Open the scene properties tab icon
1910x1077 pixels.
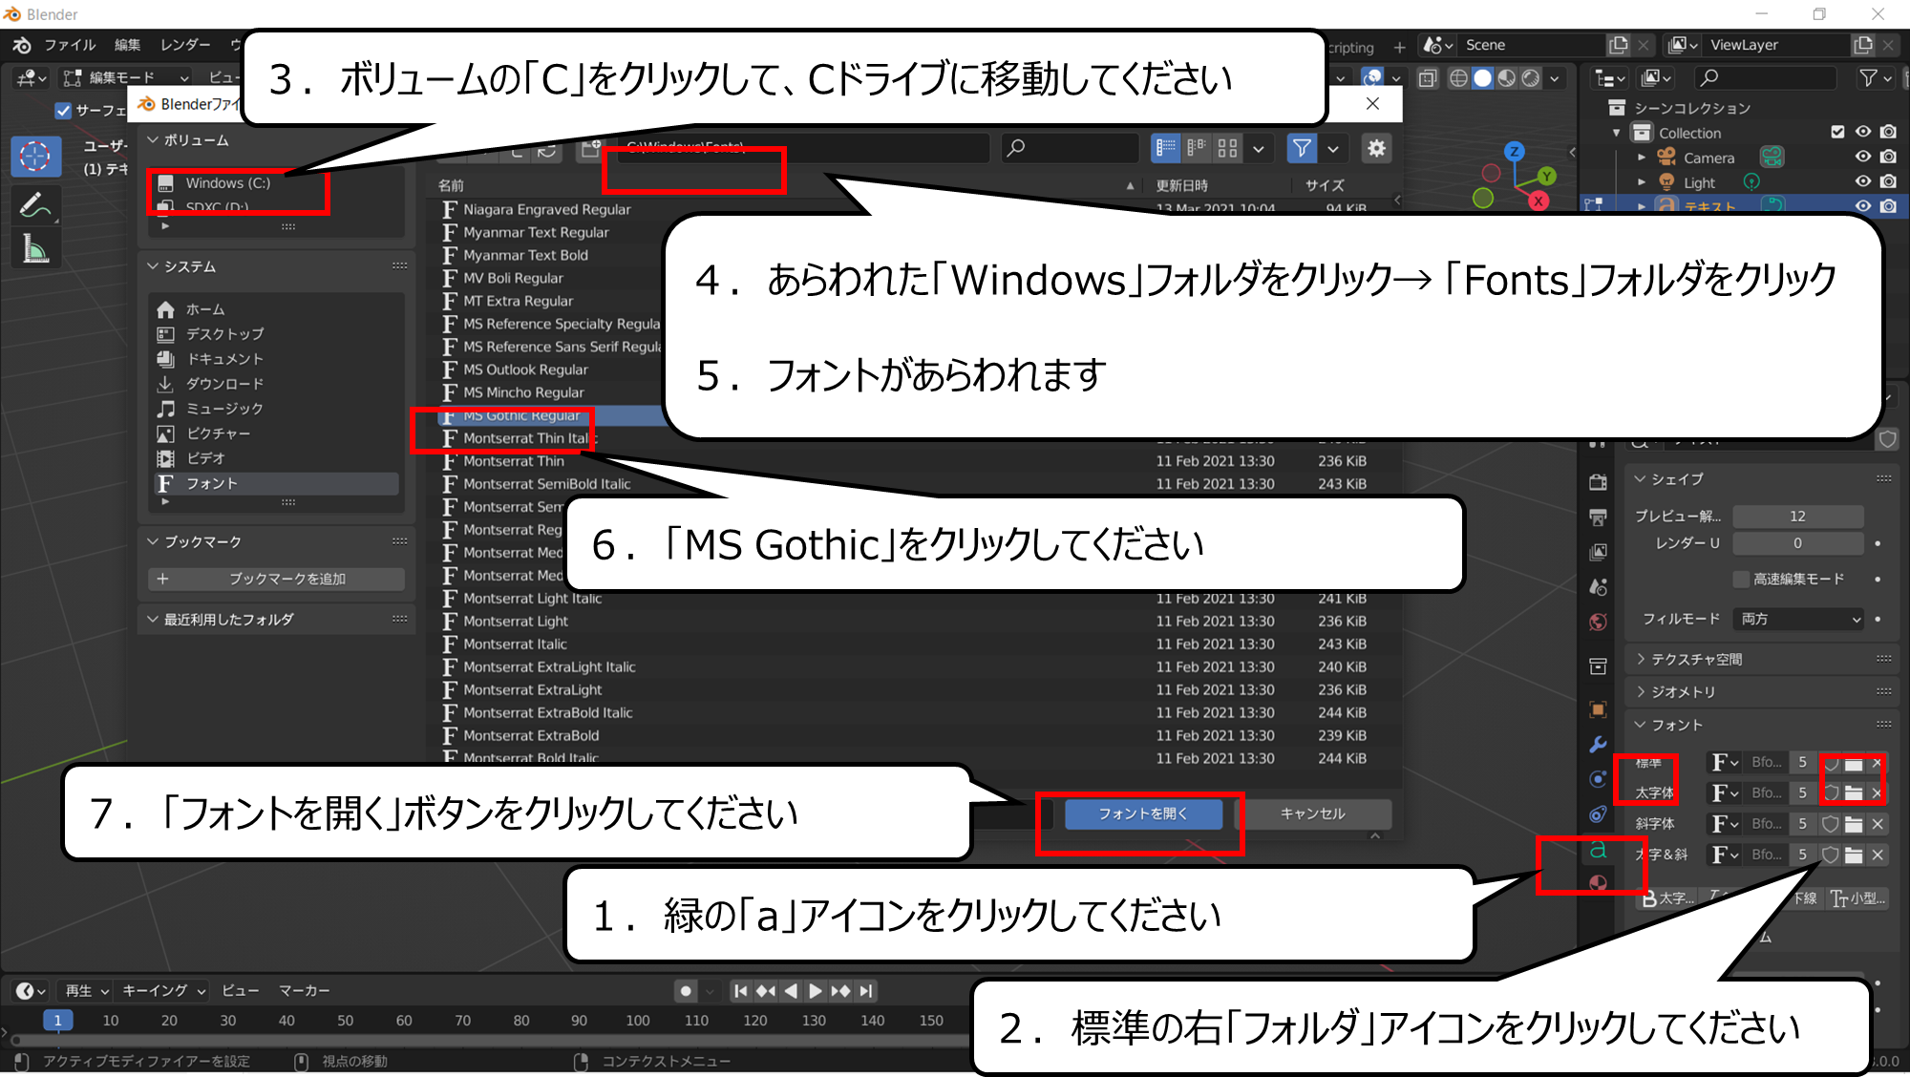pyautogui.click(x=1598, y=586)
